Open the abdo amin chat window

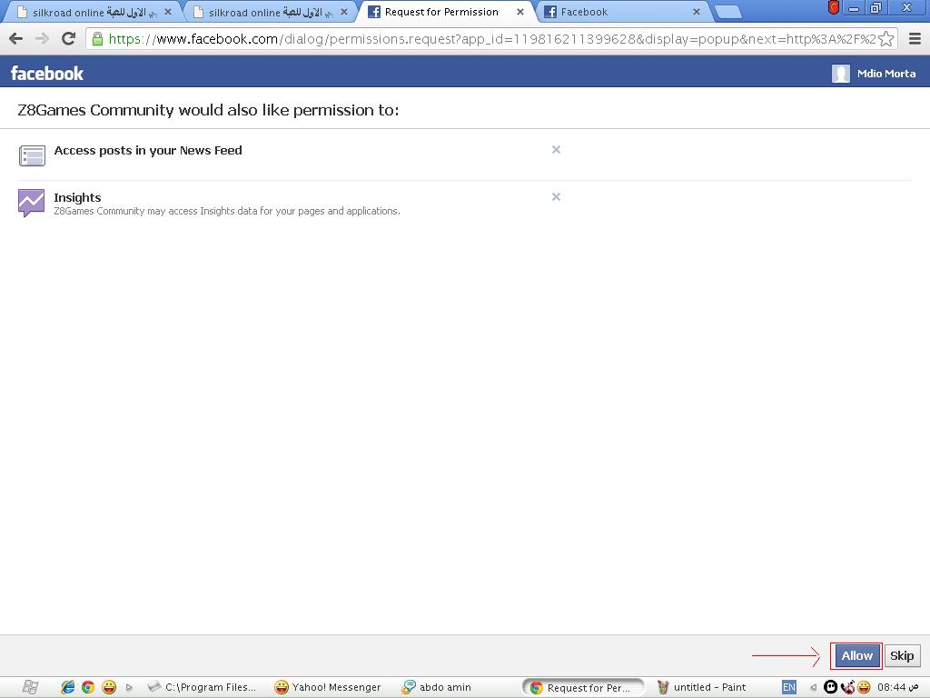click(x=437, y=687)
